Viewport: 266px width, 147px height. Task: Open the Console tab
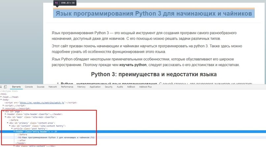click(x=29, y=87)
